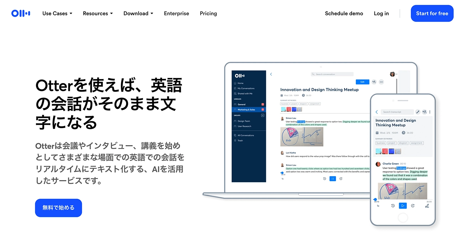This screenshot has width=465, height=238.
Task: Select the Marketing & Sales sidebar item
Action: (249, 110)
